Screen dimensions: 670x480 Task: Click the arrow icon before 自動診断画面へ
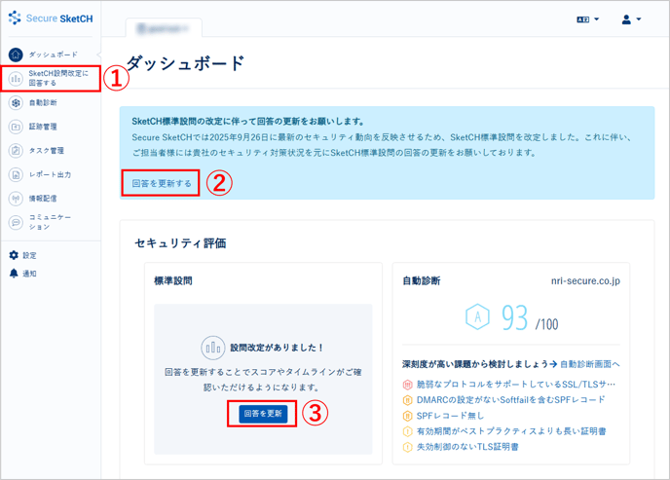[553, 364]
